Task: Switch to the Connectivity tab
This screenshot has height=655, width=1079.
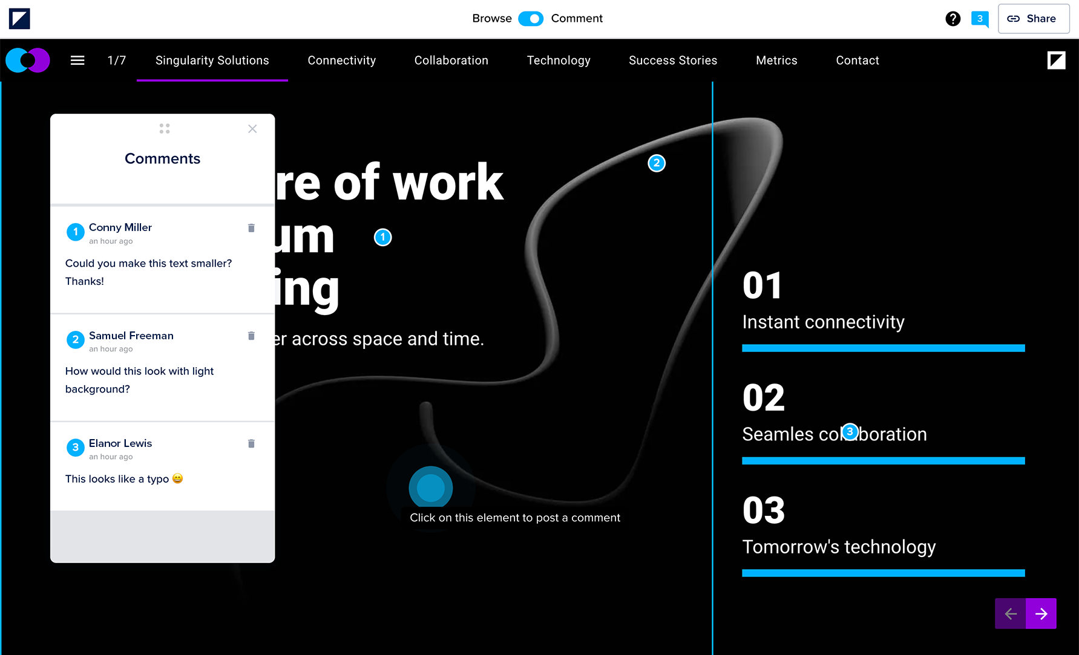Action: tap(341, 60)
